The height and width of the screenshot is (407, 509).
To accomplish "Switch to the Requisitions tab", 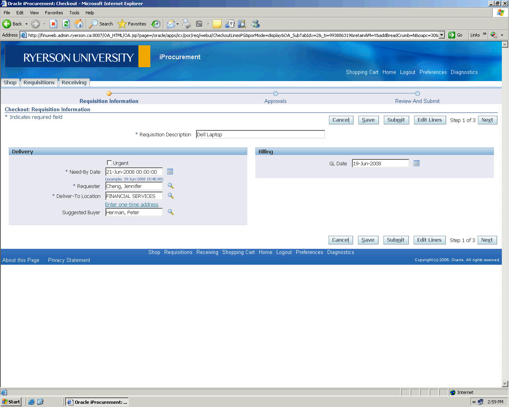I will (x=39, y=83).
